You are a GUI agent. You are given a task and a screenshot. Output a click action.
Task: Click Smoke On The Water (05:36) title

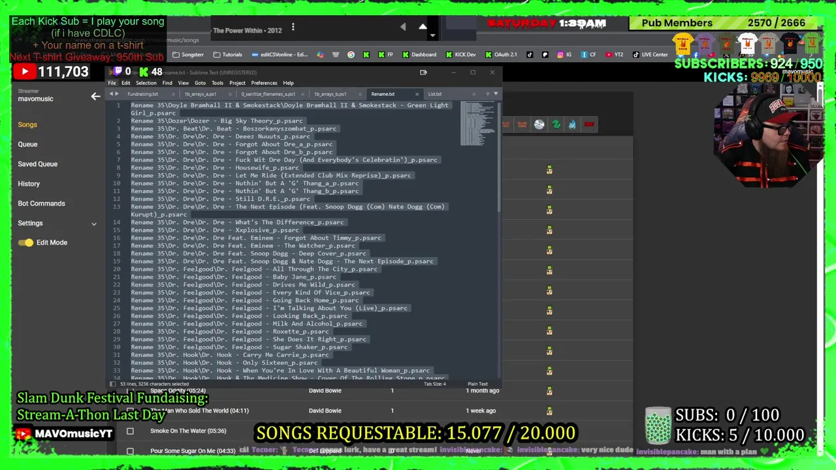188,431
